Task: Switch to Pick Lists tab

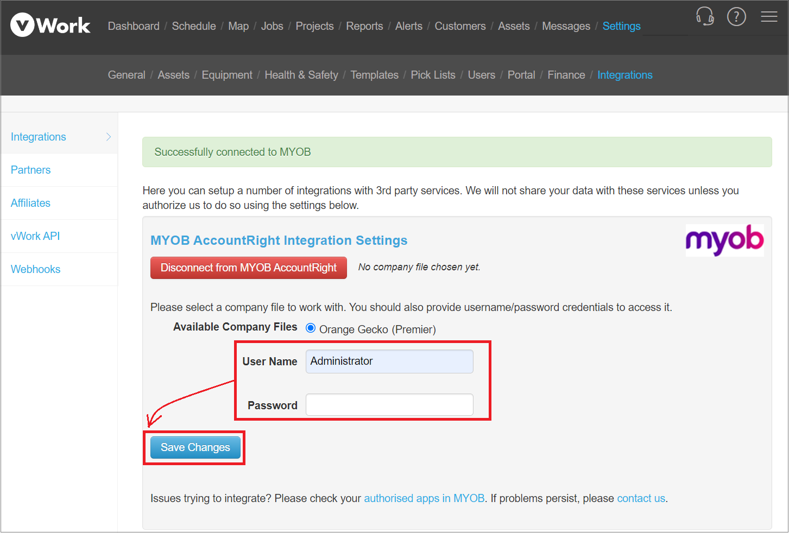Action: (x=433, y=75)
